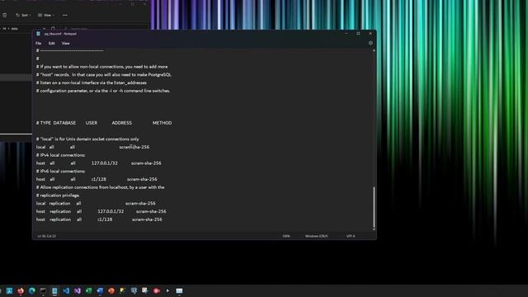528x297 pixels.
Task: Open the blue Word icon right of Excel
Action: pyautogui.click(x=100, y=290)
